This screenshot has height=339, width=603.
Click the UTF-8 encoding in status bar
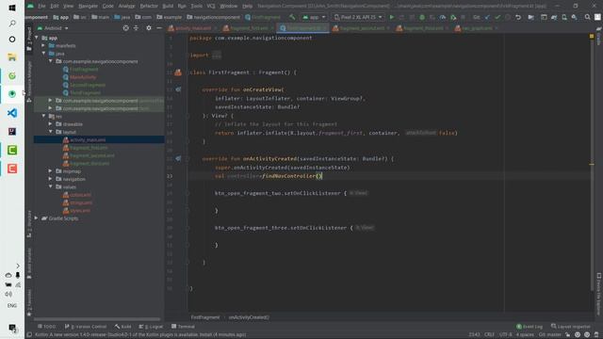(505, 334)
